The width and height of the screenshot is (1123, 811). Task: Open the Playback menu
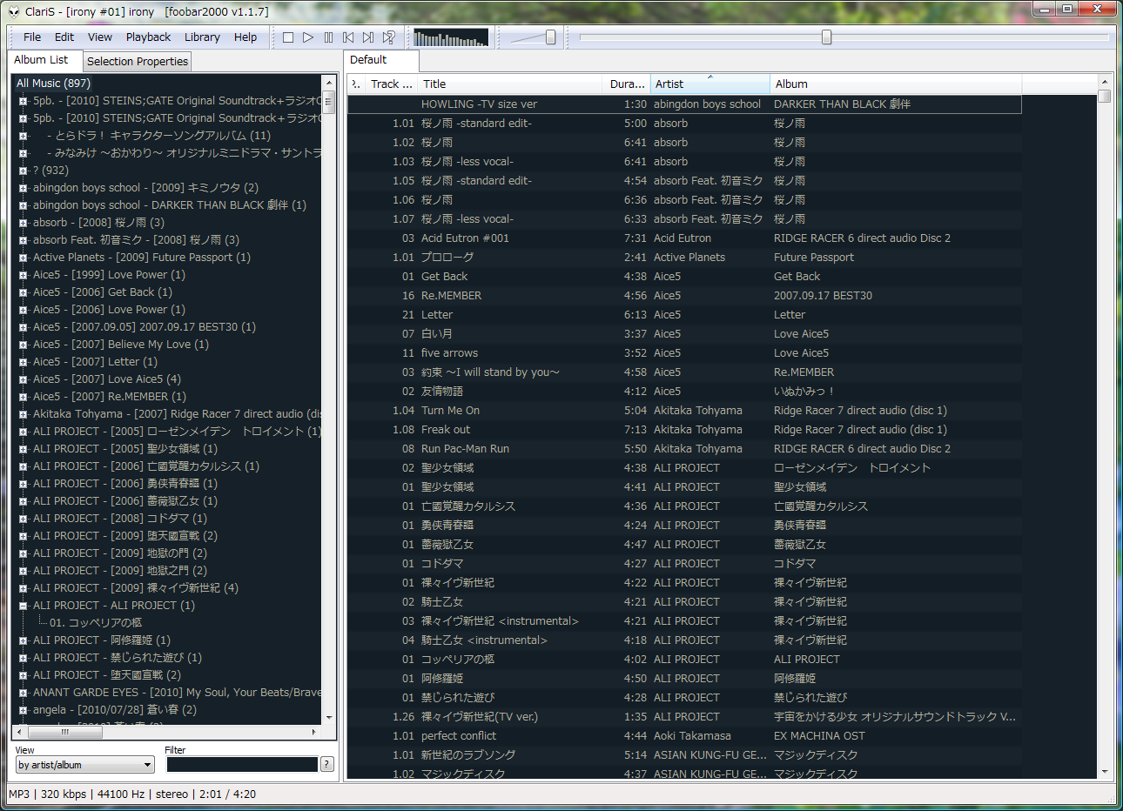[148, 37]
